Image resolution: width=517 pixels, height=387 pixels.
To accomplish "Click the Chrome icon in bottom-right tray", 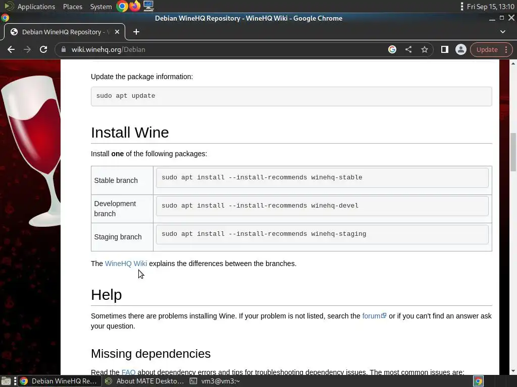I will pyautogui.click(x=479, y=381).
